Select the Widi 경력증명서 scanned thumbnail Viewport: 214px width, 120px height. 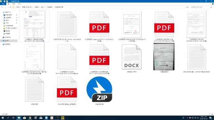(x=132, y=24)
